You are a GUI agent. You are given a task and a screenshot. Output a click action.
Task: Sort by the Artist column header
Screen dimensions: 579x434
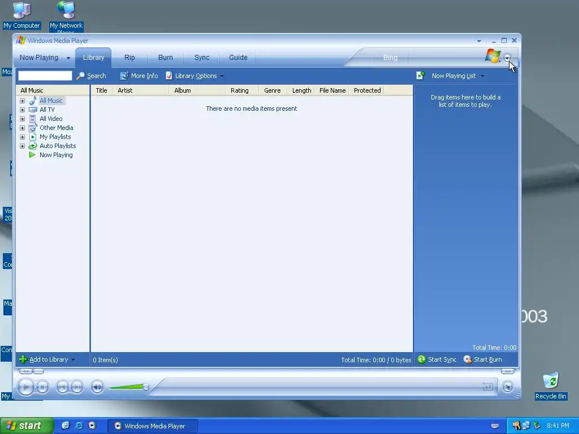point(141,90)
